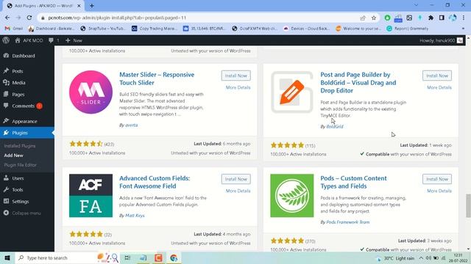Screen dimensions: 471x264
Task: Open Chrome three-dot menu
Action: [x=464, y=18]
